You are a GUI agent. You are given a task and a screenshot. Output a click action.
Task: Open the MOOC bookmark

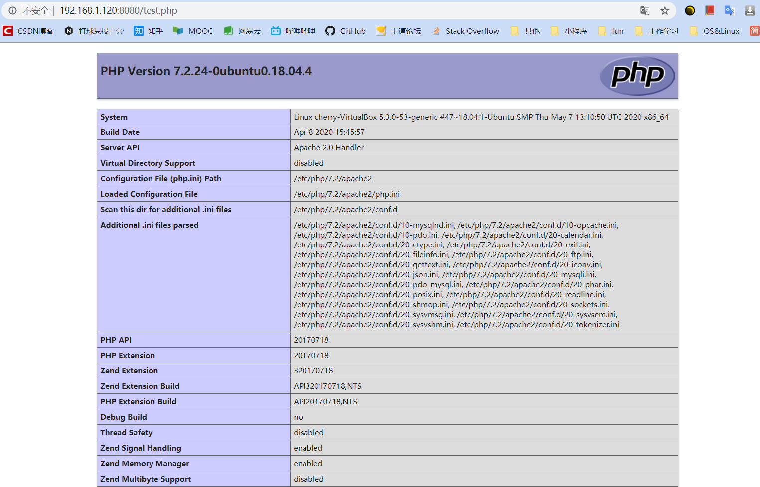(193, 31)
